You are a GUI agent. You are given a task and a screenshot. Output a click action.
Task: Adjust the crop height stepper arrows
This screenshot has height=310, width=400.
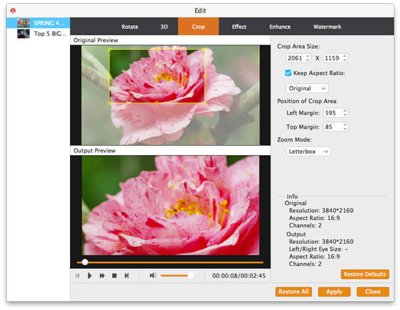[x=345, y=58]
